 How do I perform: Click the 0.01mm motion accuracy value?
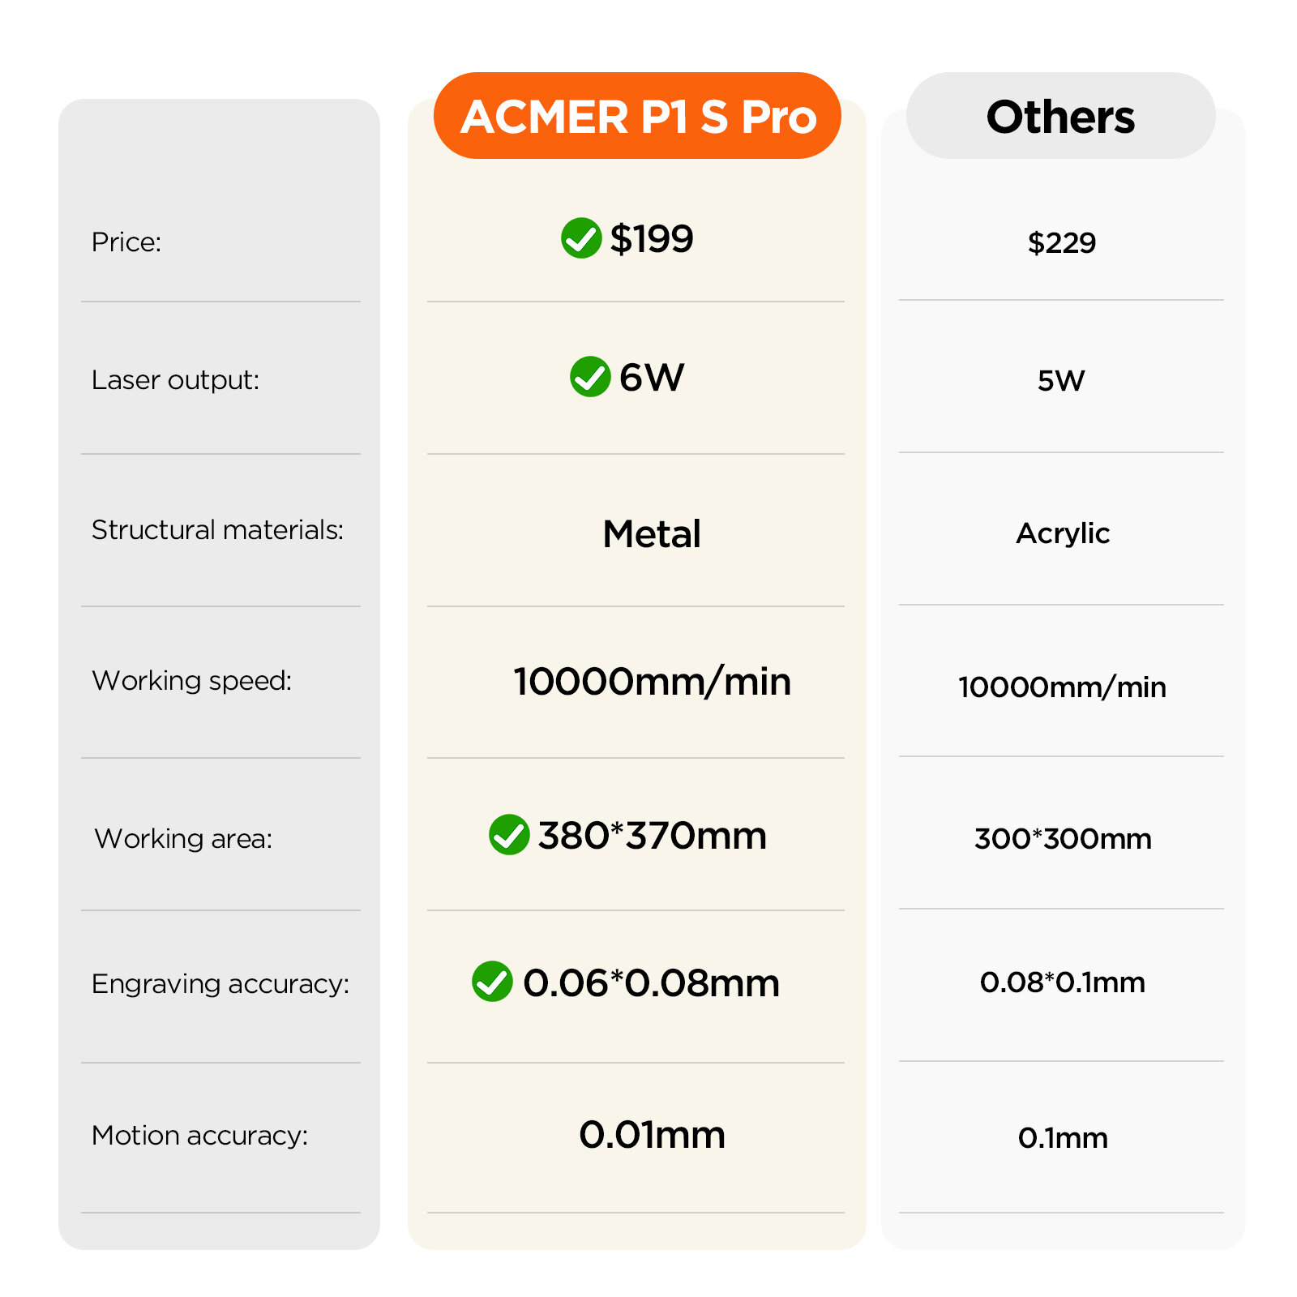[x=652, y=1134]
